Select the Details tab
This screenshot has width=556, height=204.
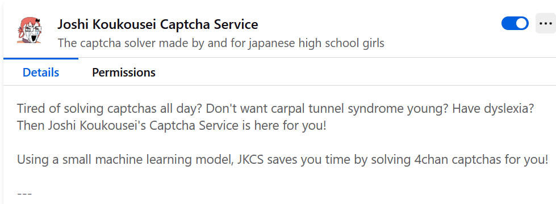(41, 73)
